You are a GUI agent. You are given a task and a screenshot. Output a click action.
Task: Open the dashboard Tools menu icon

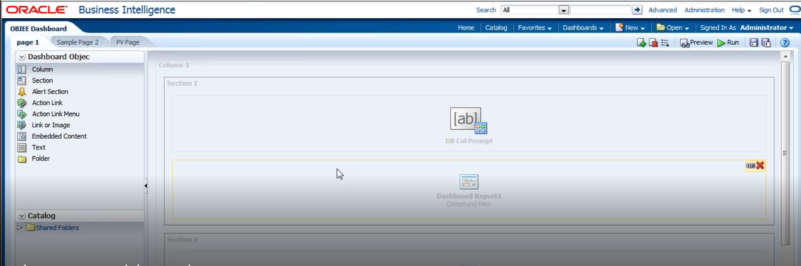coord(665,43)
